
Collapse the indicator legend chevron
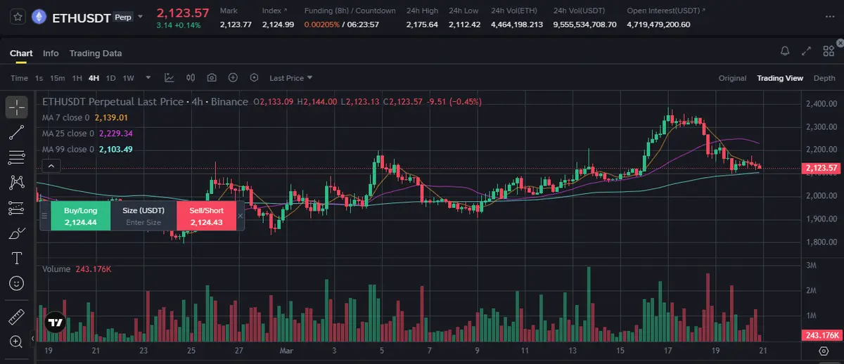point(51,167)
